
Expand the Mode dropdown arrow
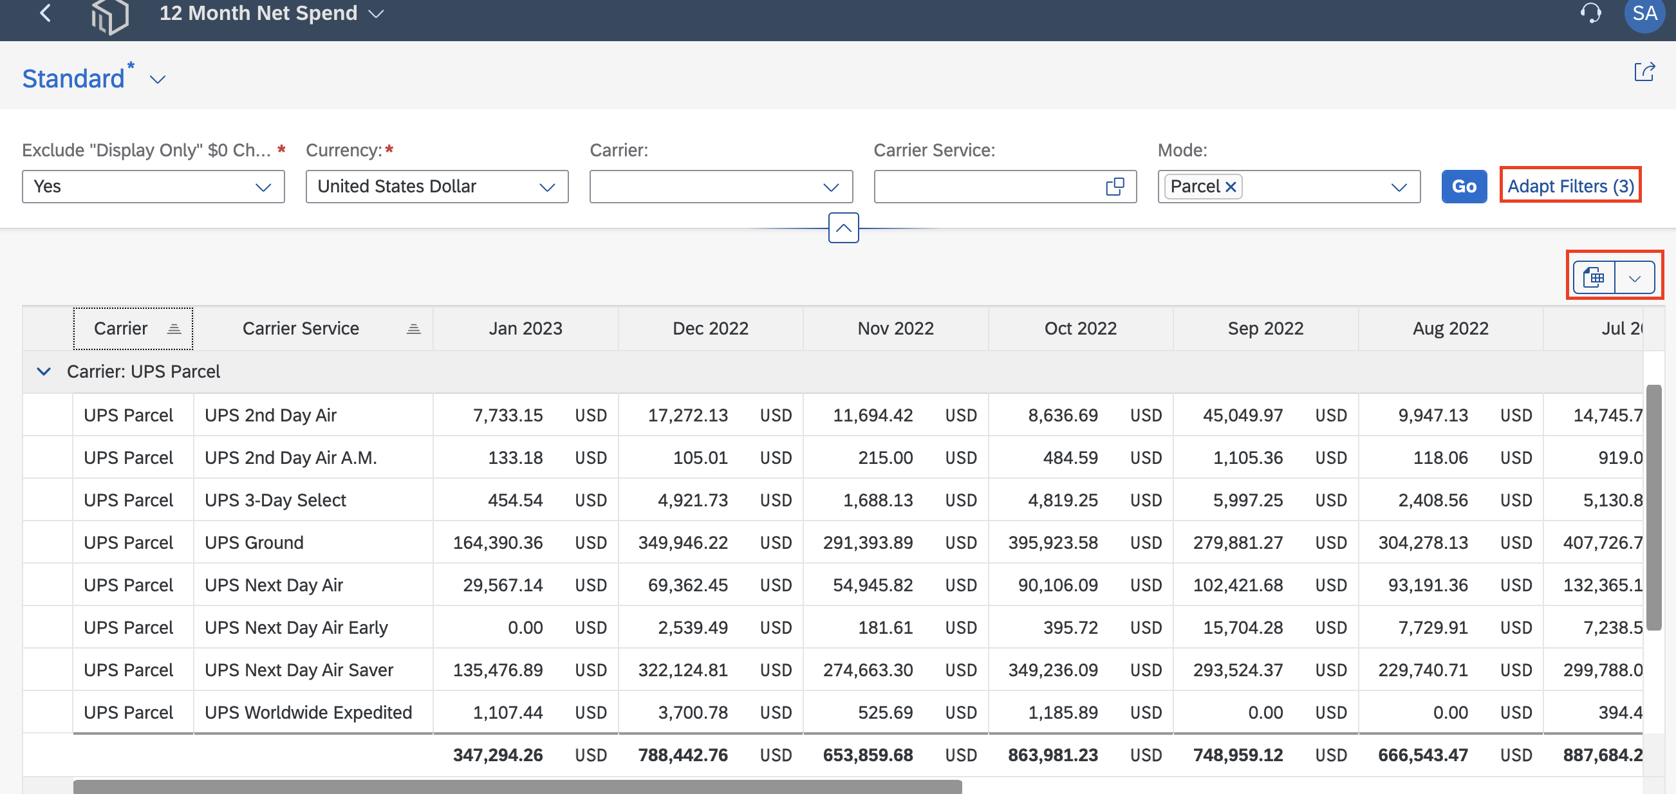(x=1399, y=187)
